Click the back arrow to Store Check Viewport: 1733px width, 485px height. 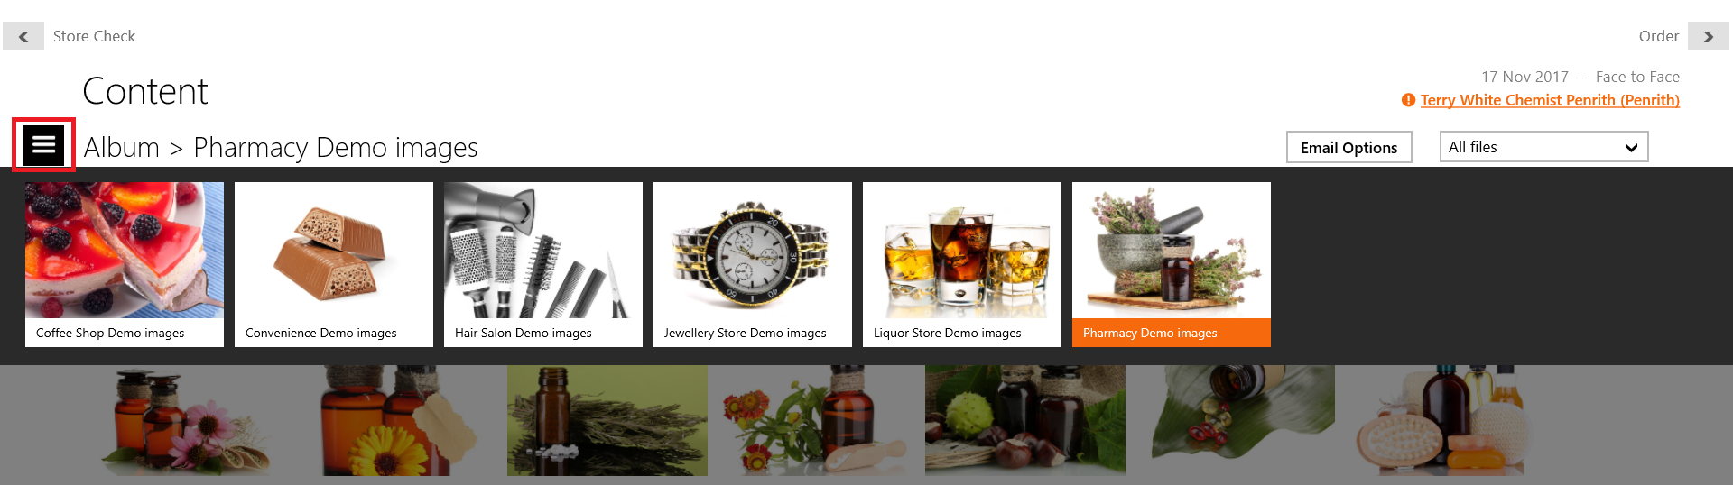pos(23,36)
